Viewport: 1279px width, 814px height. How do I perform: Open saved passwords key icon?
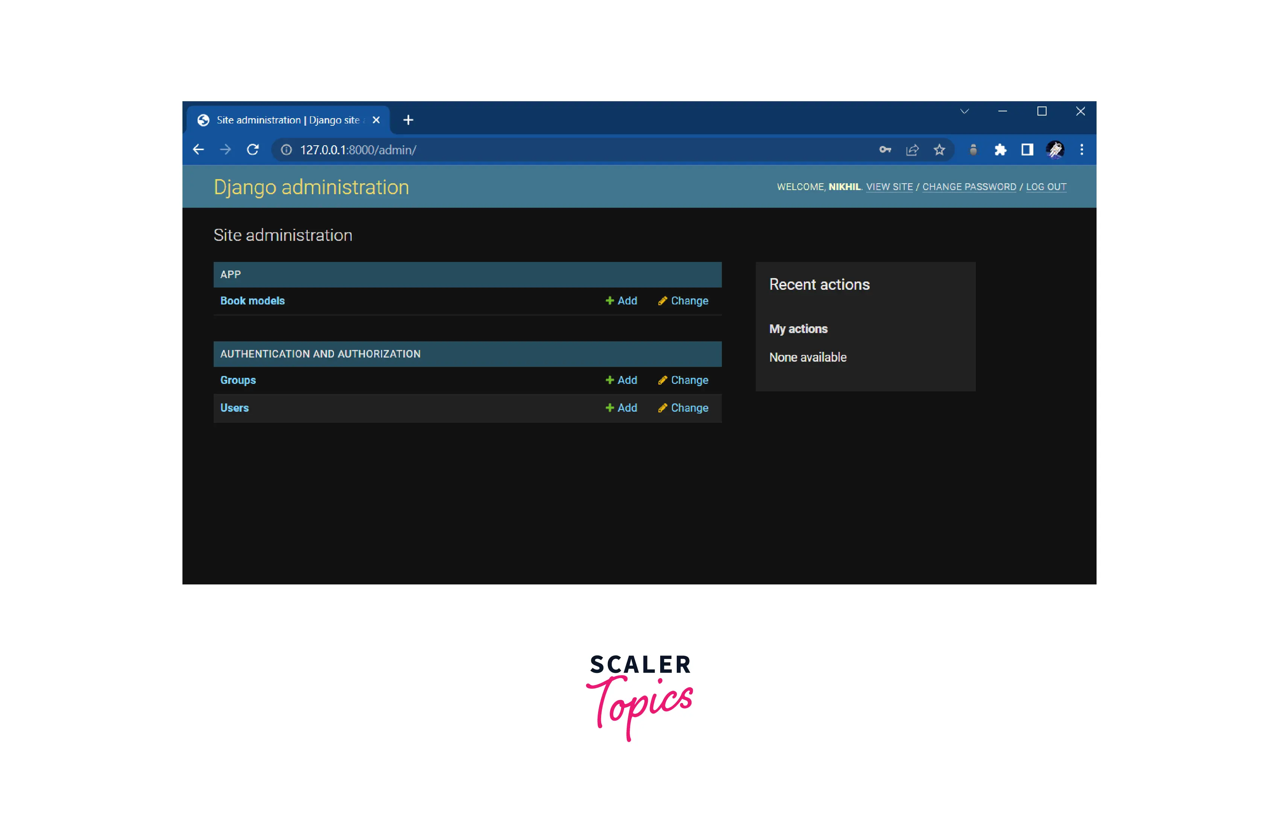click(885, 150)
